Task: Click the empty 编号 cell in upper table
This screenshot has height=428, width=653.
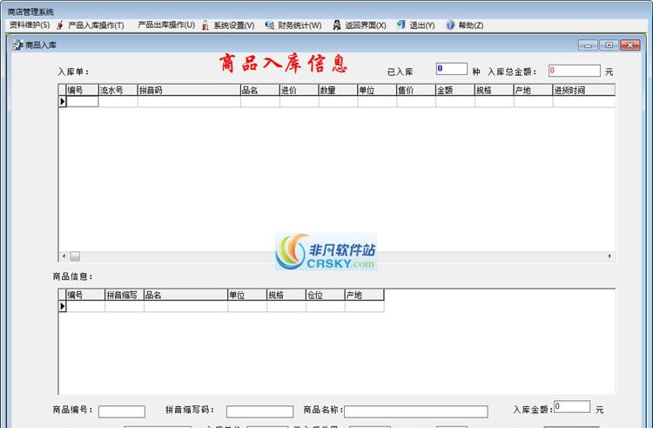Action: (82, 101)
